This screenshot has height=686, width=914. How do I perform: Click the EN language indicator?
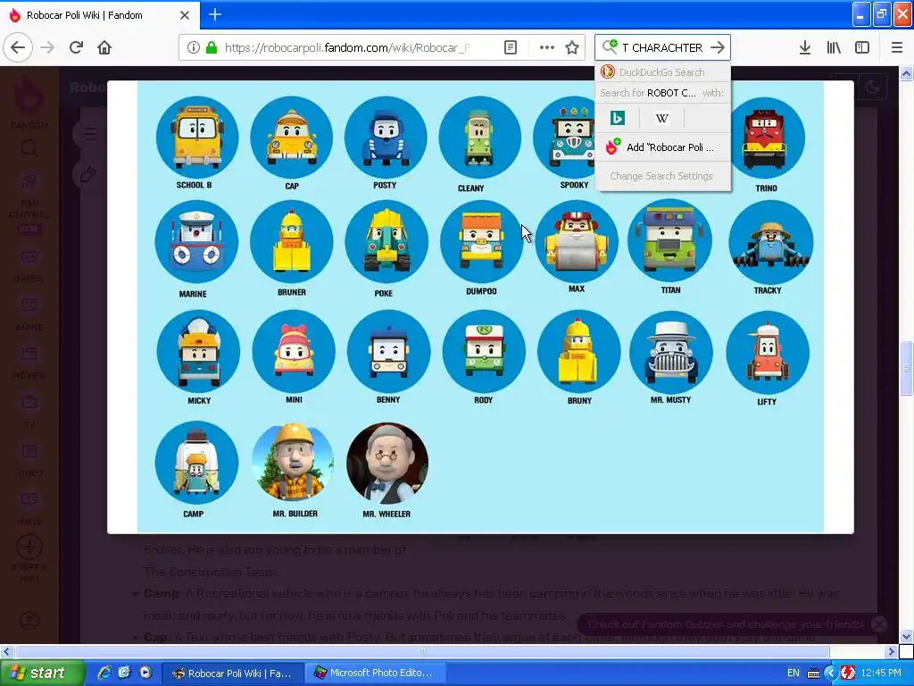point(794,673)
